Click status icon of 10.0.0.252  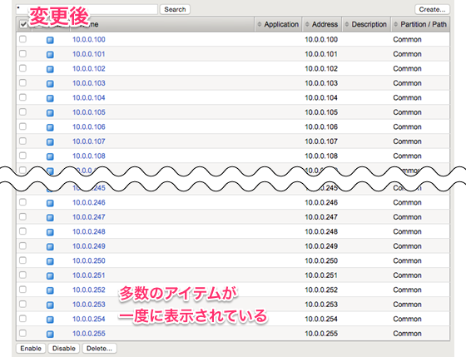(50, 290)
